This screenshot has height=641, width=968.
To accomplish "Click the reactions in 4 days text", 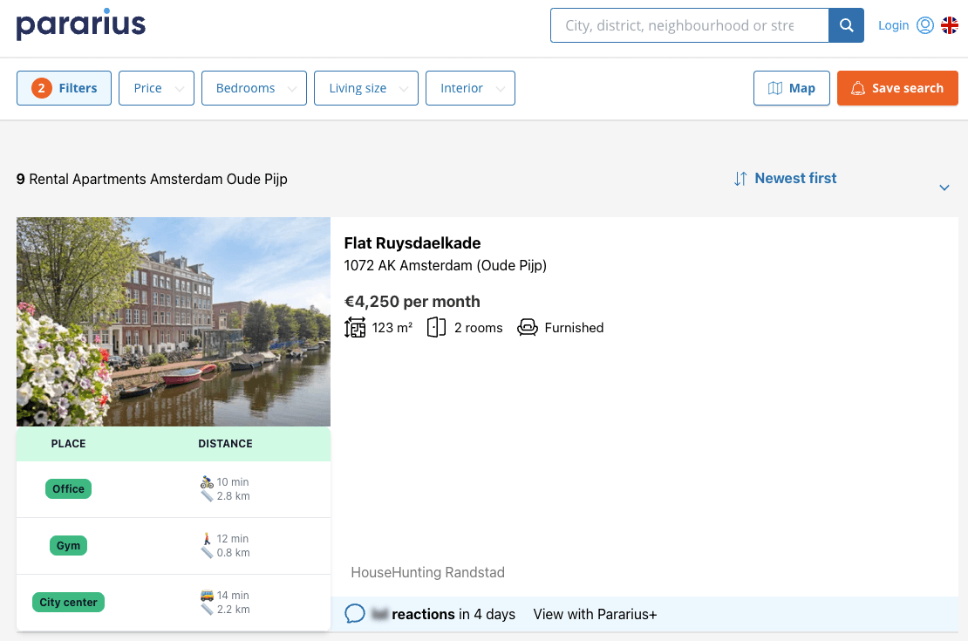I will coord(453,614).
